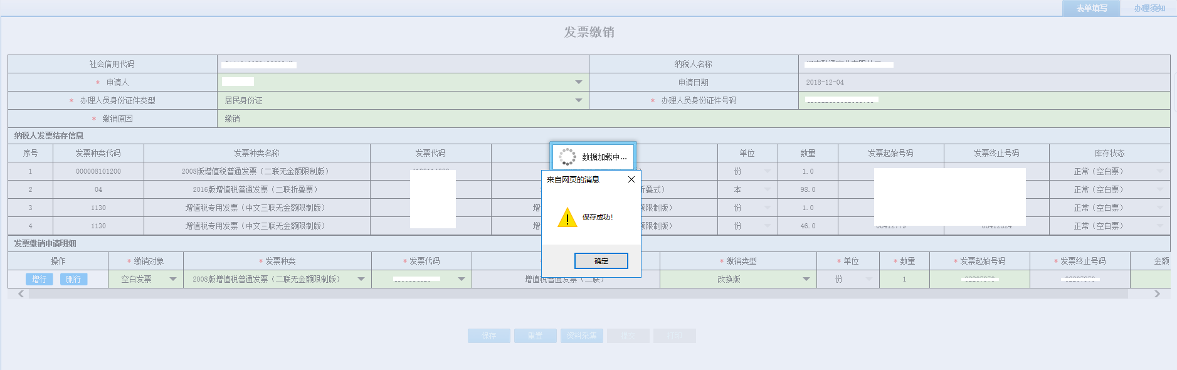This screenshot has width=1177, height=370.
Task: Open the 发票代码 dropdown in detail row
Action: click(x=462, y=279)
